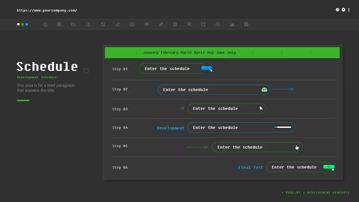This screenshot has height=202, width=359.
Task: Check the small square beside the Schedule heading
Action: (x=86, y=71)
